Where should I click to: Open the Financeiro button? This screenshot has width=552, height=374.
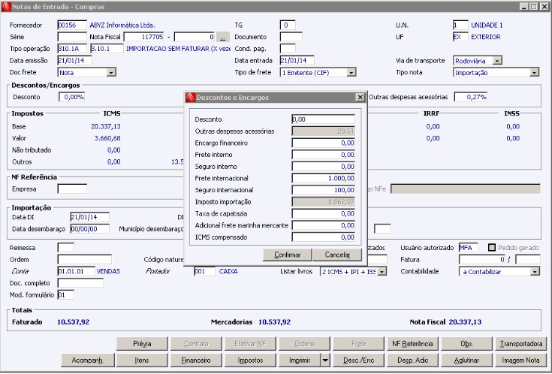point(196,360)
